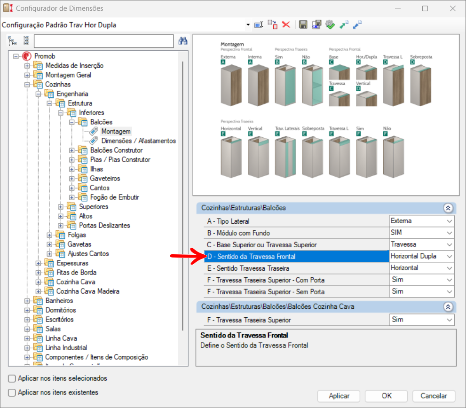Expand the Banheiros tree node
Viewport: 466px width, 408px height.
(x=27, y=301)
